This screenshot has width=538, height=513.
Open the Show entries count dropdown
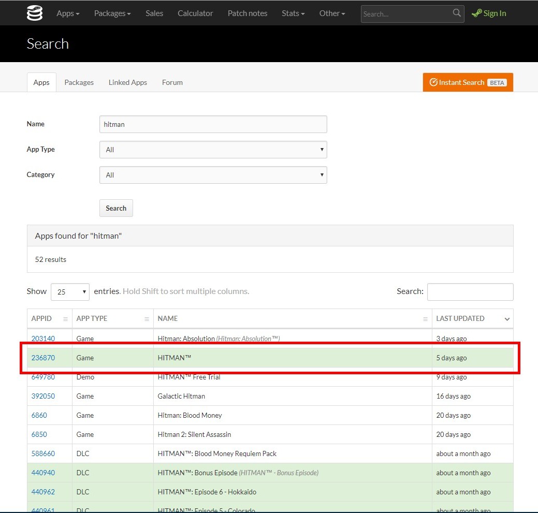(x=70, y=292)
